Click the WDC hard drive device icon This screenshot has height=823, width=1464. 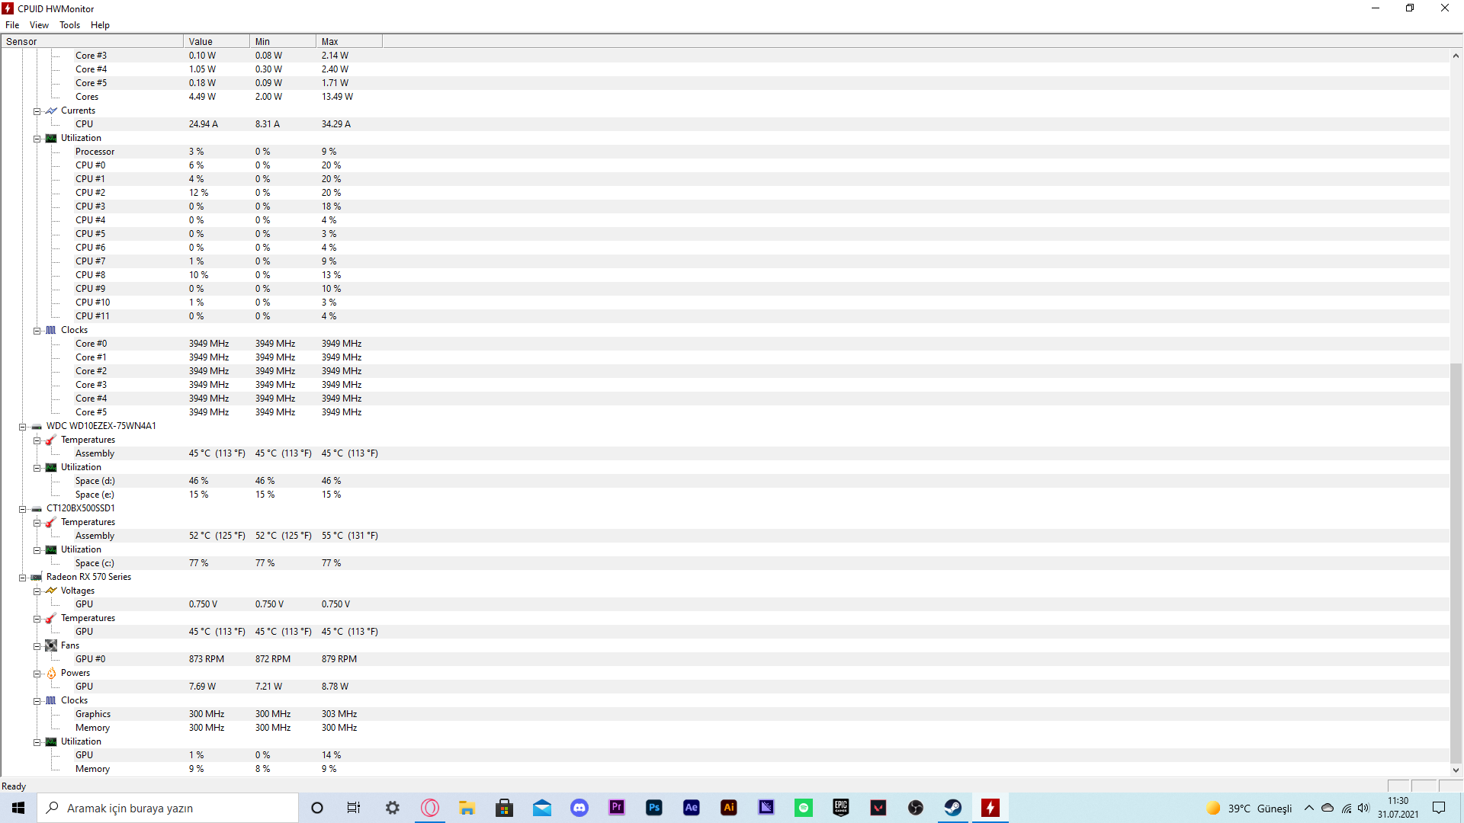pyautogui.click(x=37, y=426)
